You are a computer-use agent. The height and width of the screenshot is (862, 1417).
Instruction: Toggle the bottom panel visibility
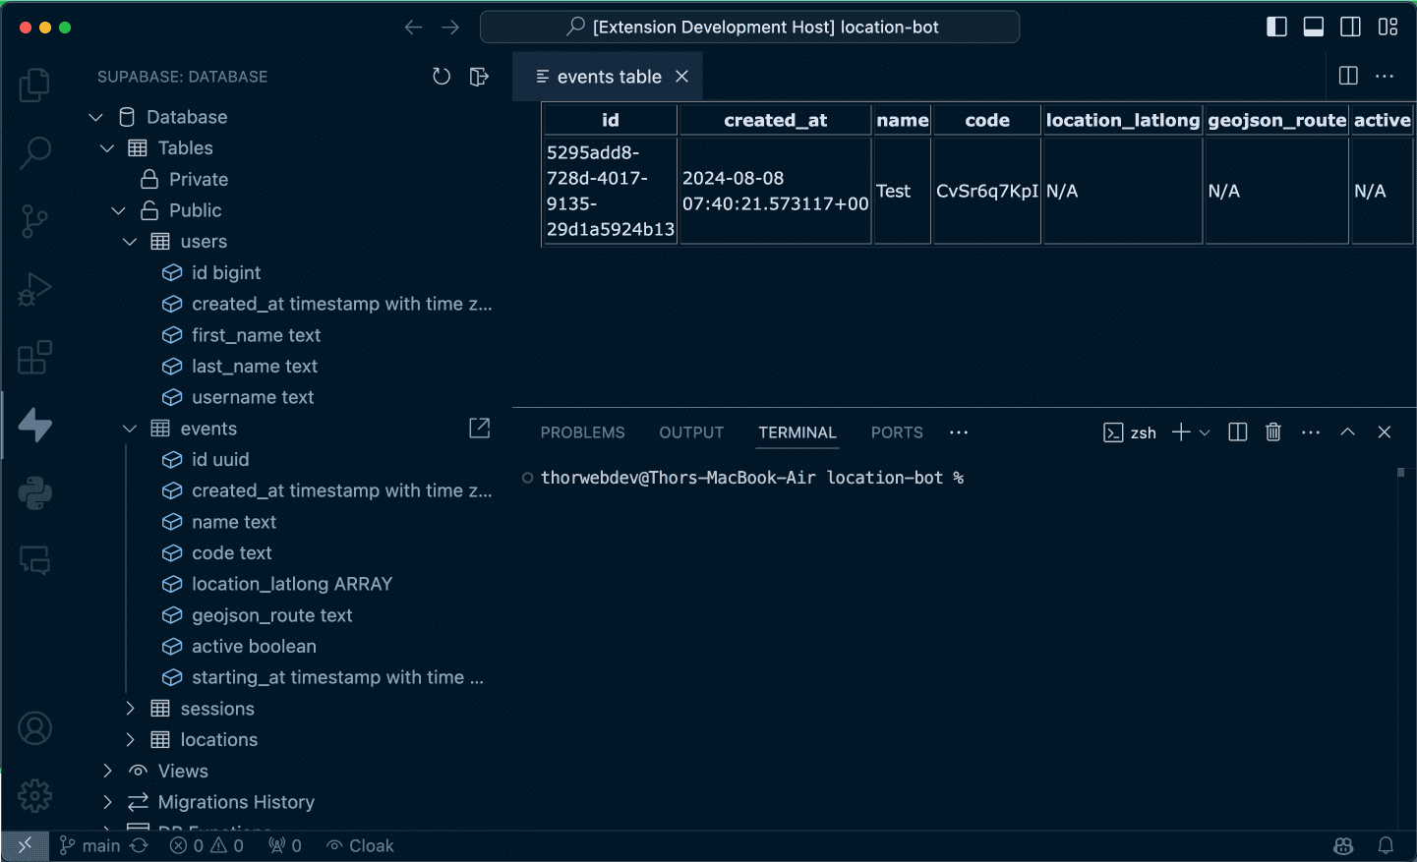(x=1313, y=27)
